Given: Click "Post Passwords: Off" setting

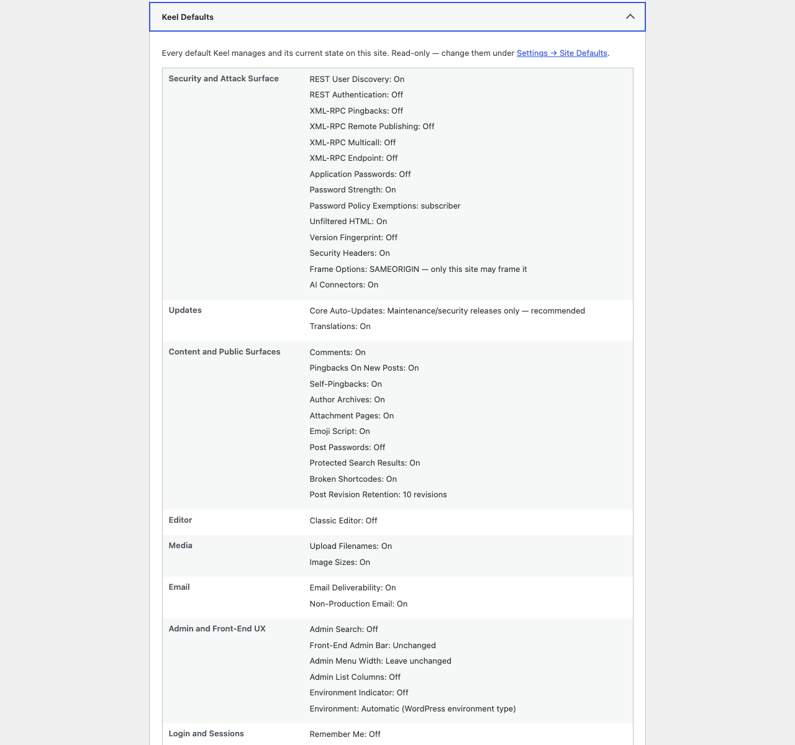Looking at the screenshot, I should tap(347, 448).
